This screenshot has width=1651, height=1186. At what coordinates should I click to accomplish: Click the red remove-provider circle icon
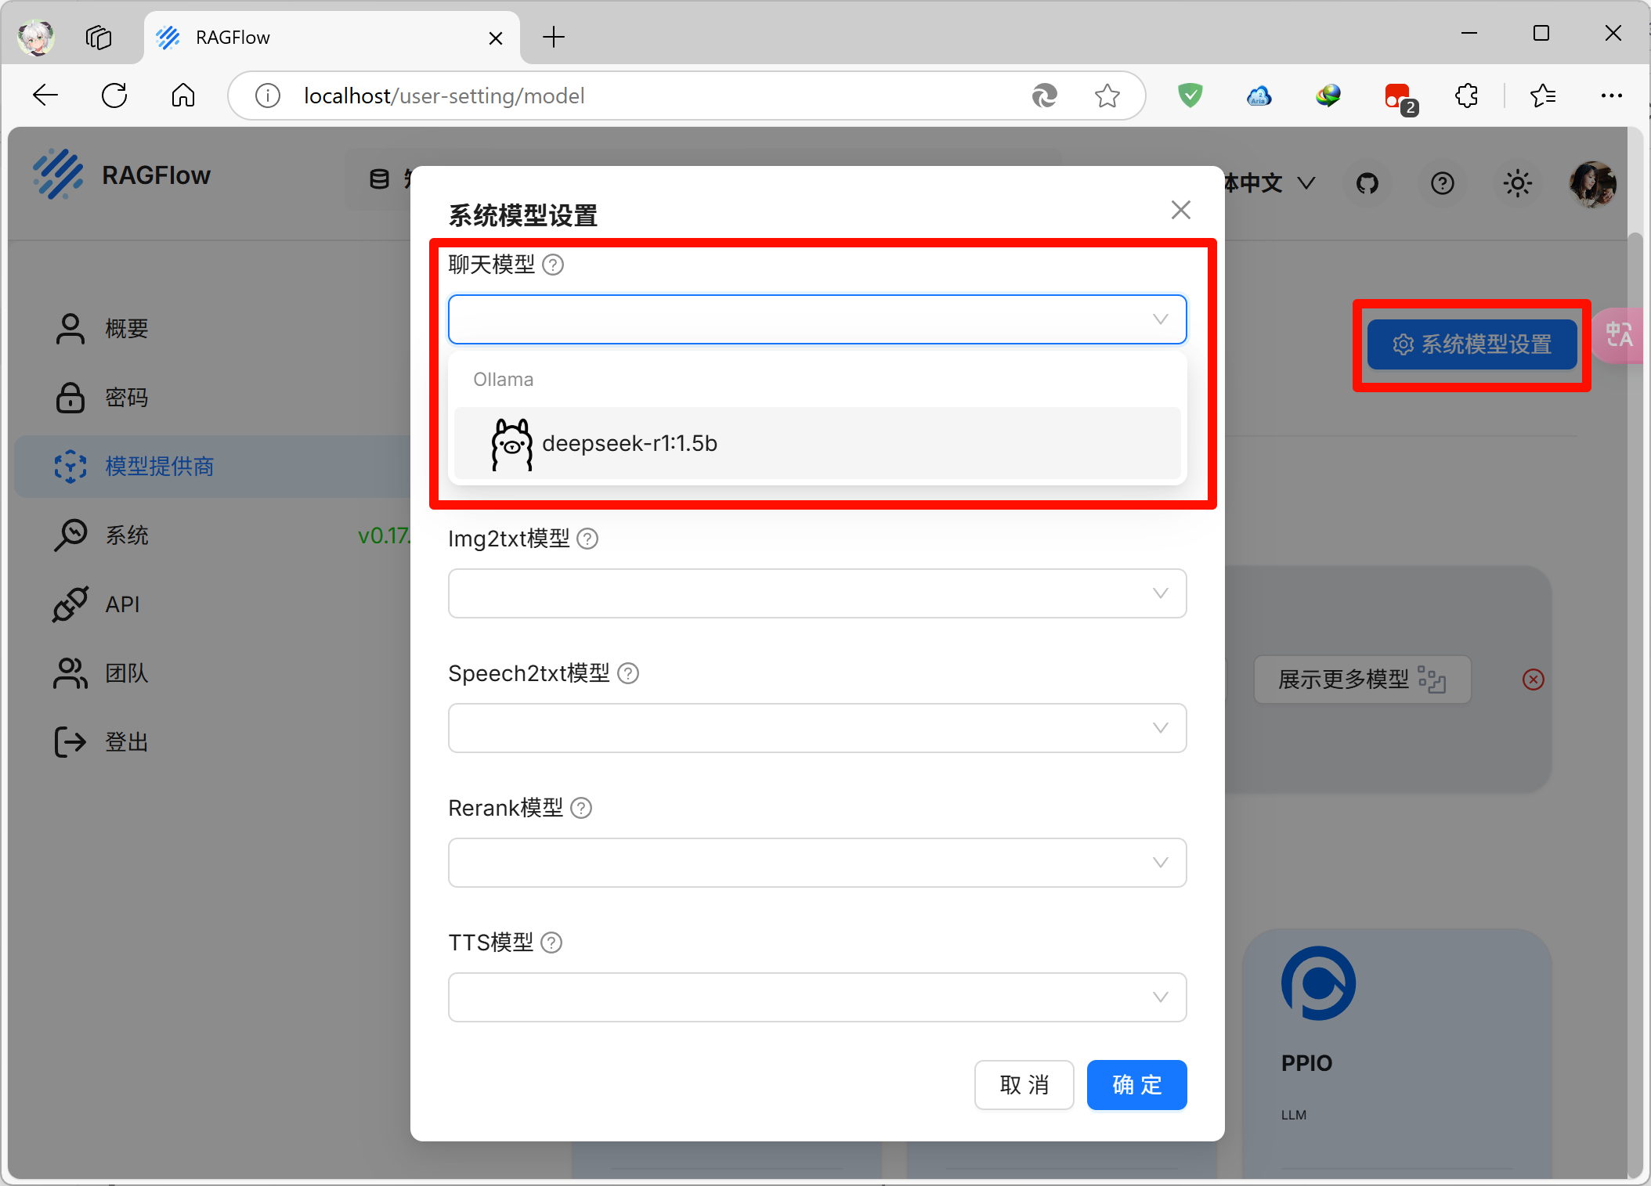click(x=1533, y=680)
